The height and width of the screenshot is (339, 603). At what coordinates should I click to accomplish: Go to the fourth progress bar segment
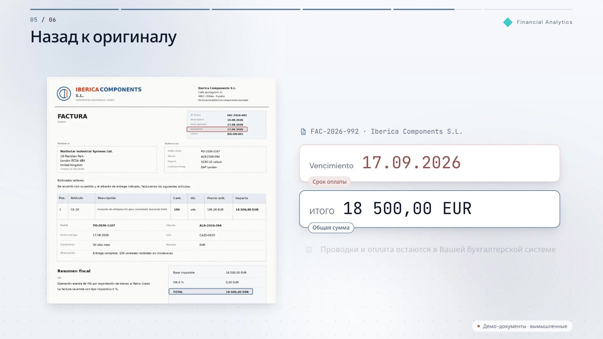[x=347, y=9]
